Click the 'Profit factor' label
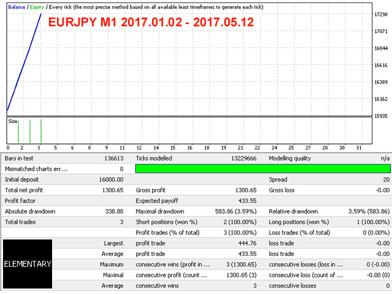The width and height of the screenshot is (392, 294). point(20,201)
